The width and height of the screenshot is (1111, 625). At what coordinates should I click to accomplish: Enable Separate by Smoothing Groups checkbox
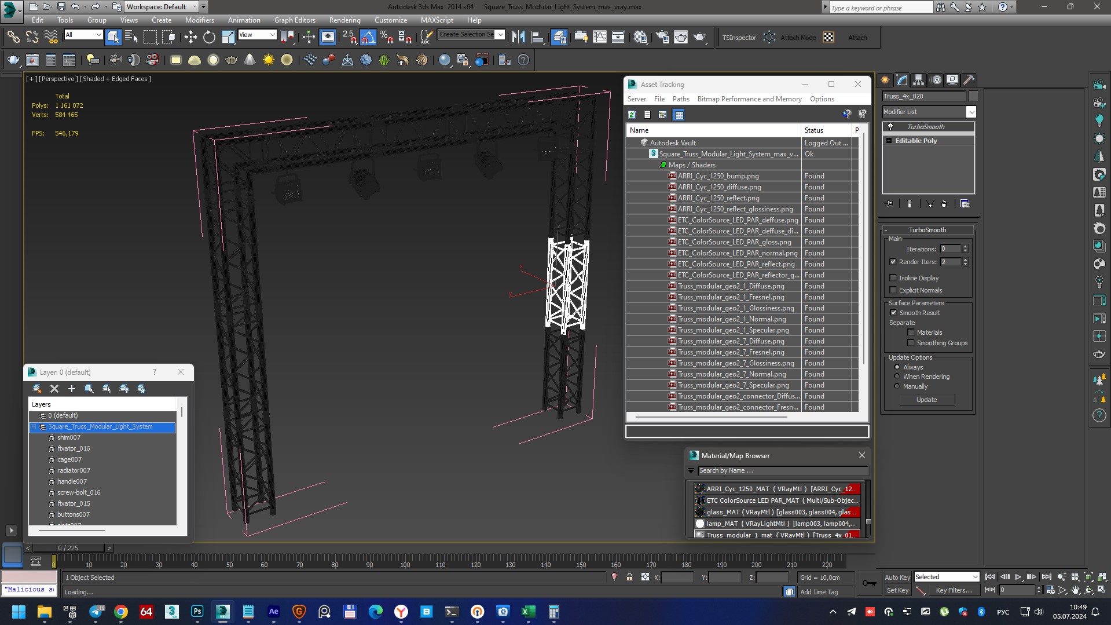pyautogui.click(x=911, y=343)
